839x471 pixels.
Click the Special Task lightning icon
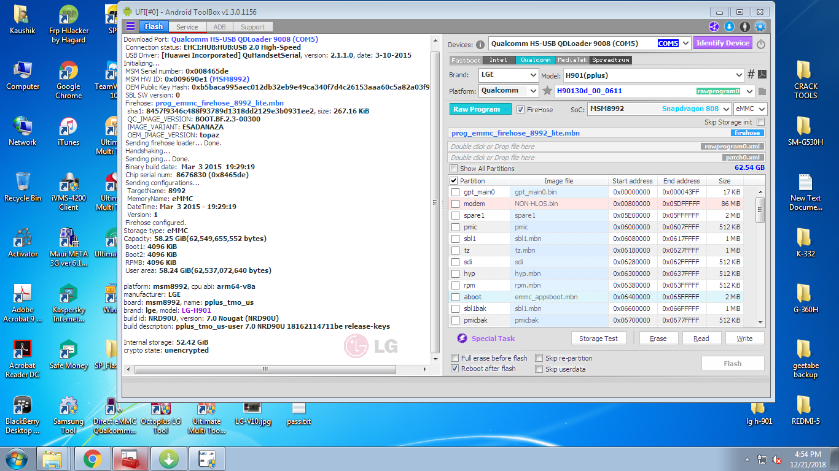click(462, 339)
